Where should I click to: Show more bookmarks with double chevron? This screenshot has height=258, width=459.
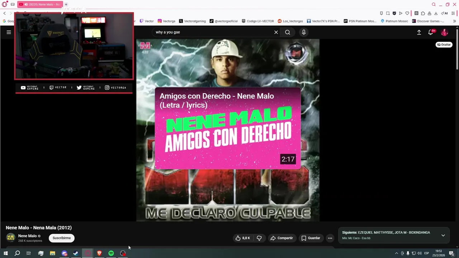click(454, 21)
